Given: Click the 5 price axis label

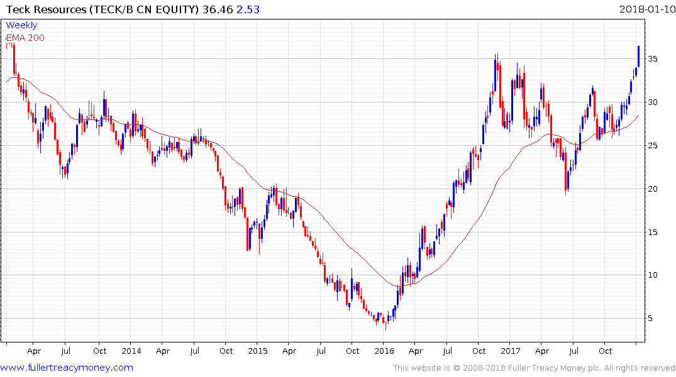Looking at the screenshot, I should coord(650,319).
